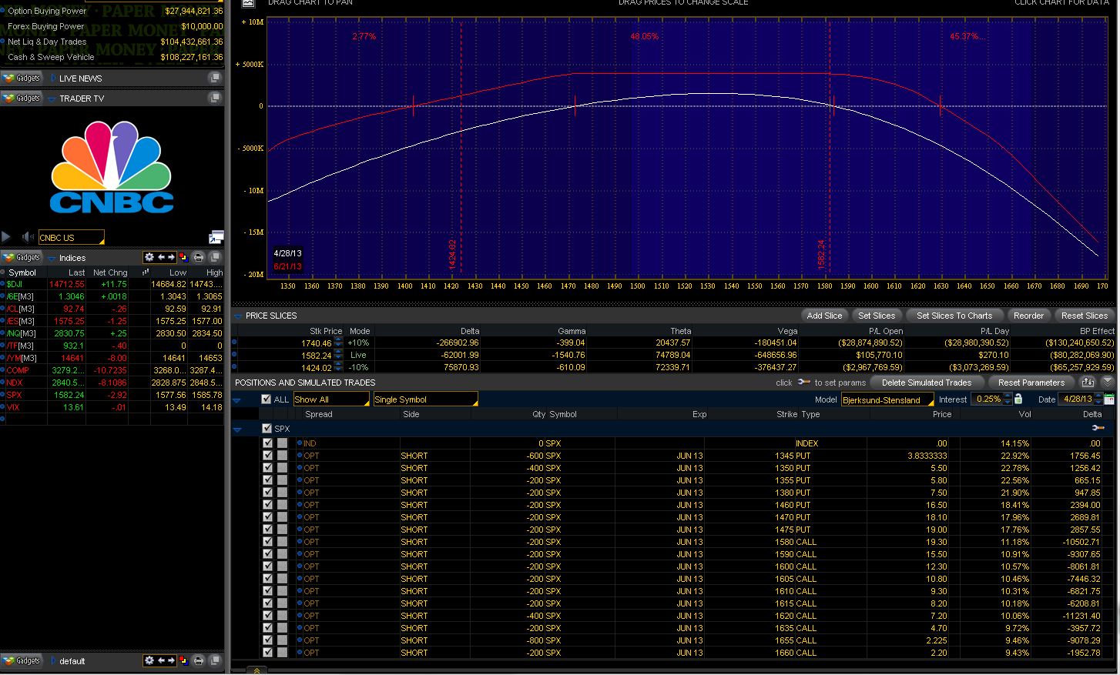
Task: Open the Show All filter dropdown
Action: [331, 399]
